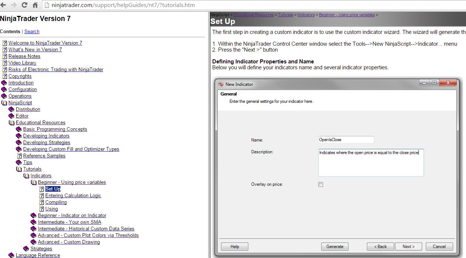The height and width of the screenshot is (258, 466).
Task: Expand Basic Programming Concepts book icon
Action: pyautogui.click(x=19, y=129)
